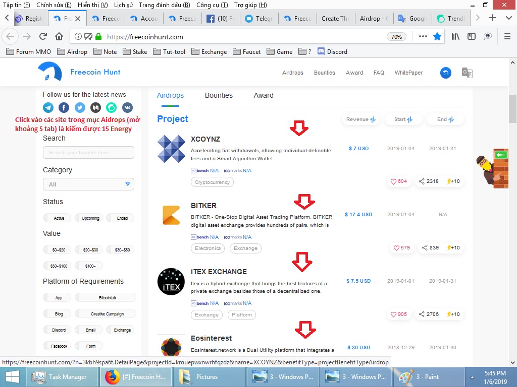The image size is (517, 387).
Task: Click the Search your favorite item field
Action: pyautogui.click(x=88, y=152)
